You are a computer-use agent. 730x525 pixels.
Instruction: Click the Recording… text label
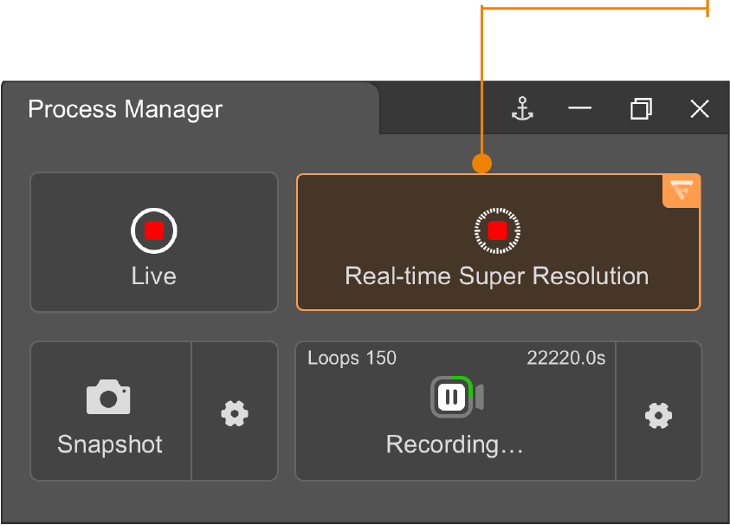pyautogui.click(x=455, y=444)
